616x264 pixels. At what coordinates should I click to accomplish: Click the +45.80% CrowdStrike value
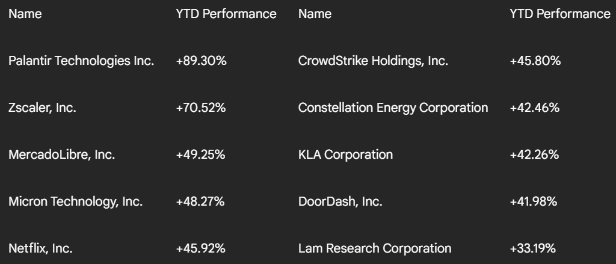pos(535,61)
